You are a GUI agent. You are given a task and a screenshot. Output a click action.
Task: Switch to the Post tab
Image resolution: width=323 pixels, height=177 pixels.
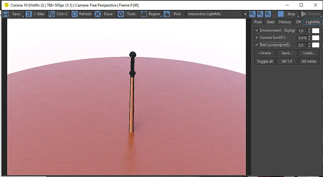258,22
